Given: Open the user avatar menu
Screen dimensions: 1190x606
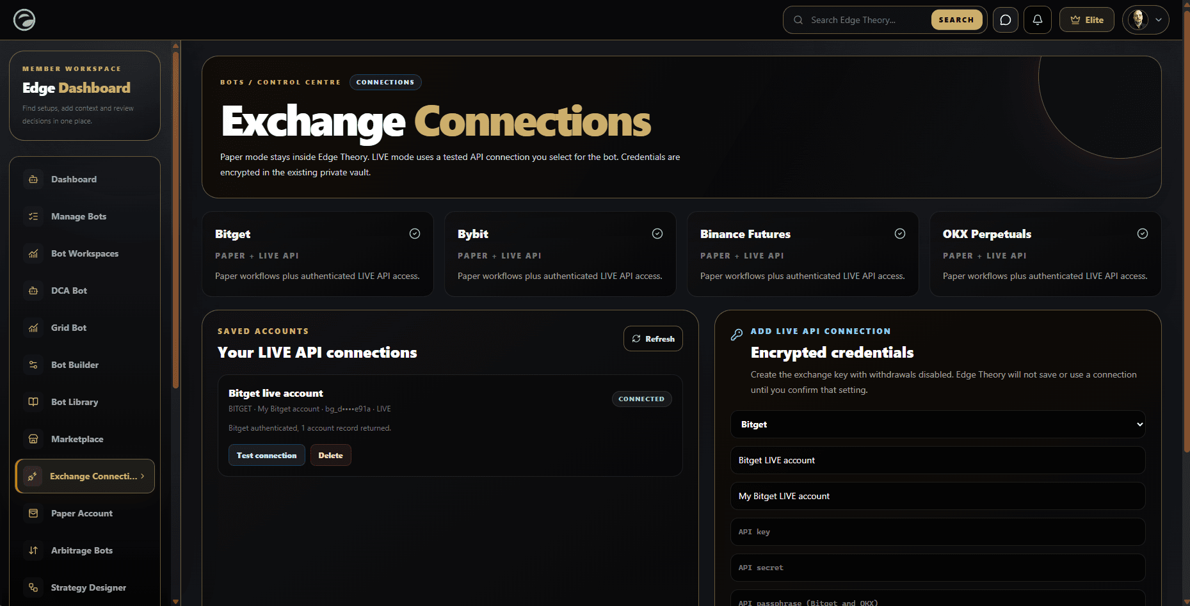Looking at the screenshot, I should pyautogui.click(x=1146, y=20).
